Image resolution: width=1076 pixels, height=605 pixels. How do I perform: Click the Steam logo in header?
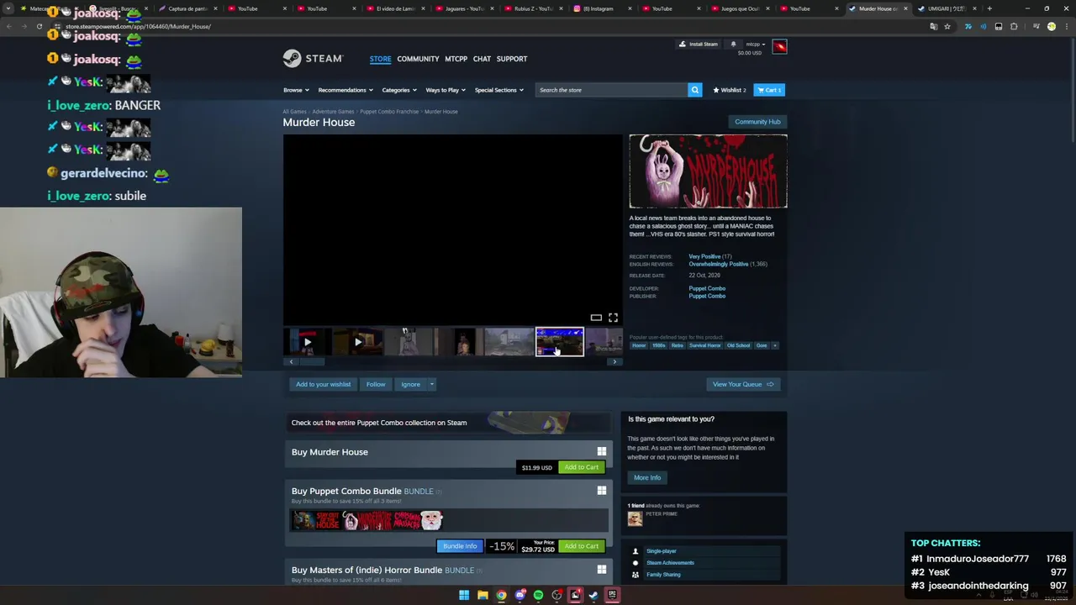coord(313,58)
